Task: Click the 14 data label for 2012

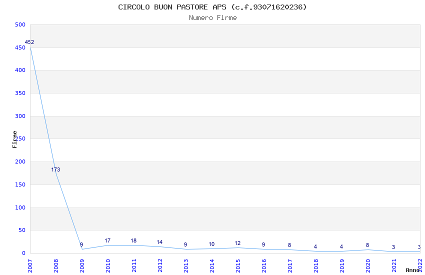Action: coord(159,242)
